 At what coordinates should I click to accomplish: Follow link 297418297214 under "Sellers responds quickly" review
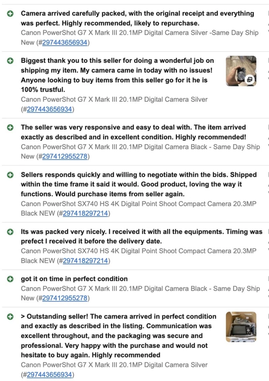(x=85, y=214)
